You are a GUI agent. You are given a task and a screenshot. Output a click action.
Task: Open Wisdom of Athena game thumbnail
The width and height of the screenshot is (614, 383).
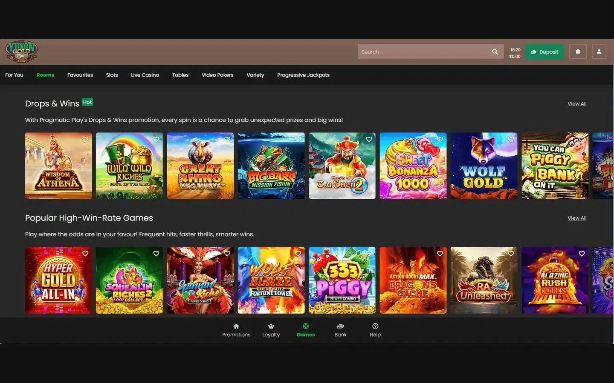coord(58,166)
